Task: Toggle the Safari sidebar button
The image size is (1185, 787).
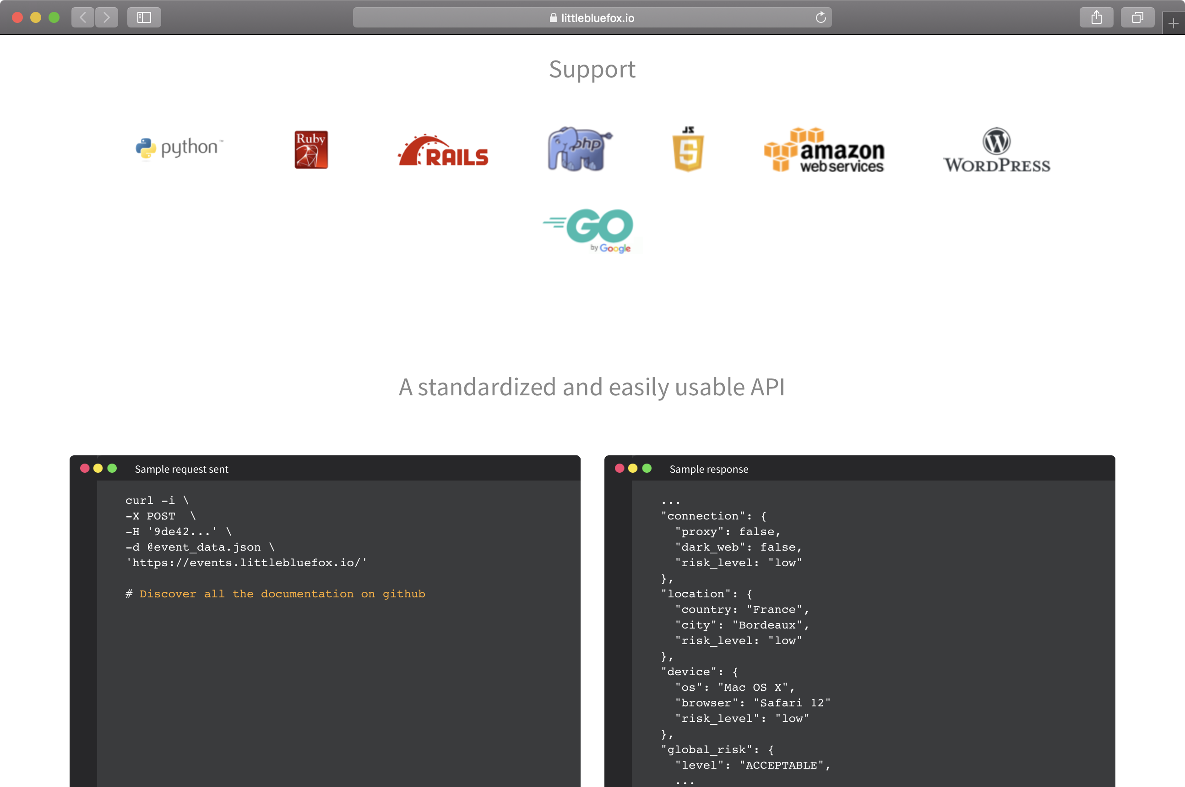Action: click(x=144, y=17)
